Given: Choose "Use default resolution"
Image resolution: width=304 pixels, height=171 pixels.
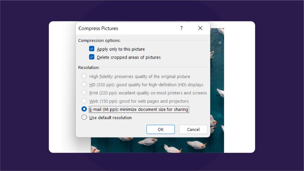Looking at the screenshot, I should 84,118.
